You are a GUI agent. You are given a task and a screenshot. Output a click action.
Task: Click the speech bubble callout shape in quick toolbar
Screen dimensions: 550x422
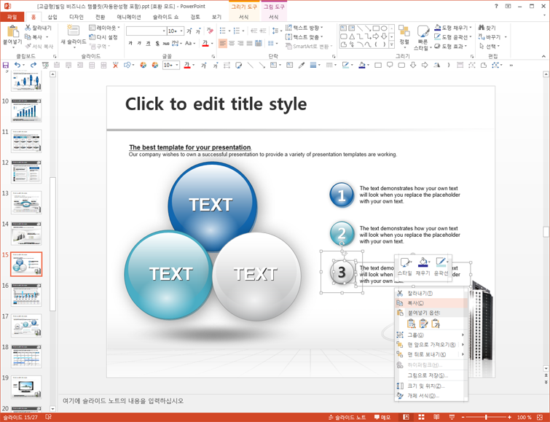390,65
